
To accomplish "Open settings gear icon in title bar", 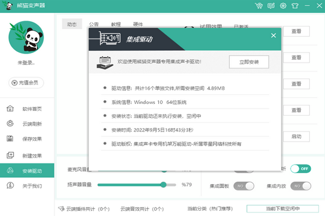I will tap(283, 5).
